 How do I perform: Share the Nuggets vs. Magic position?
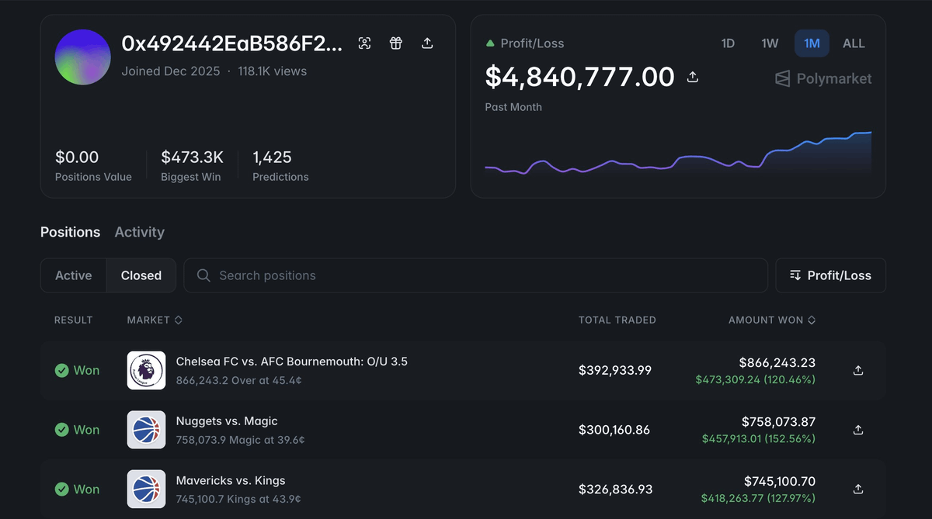pyautogui.click(x=858, y=430)
